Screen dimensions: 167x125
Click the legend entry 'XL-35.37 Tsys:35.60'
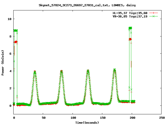[x=130, y=13]
